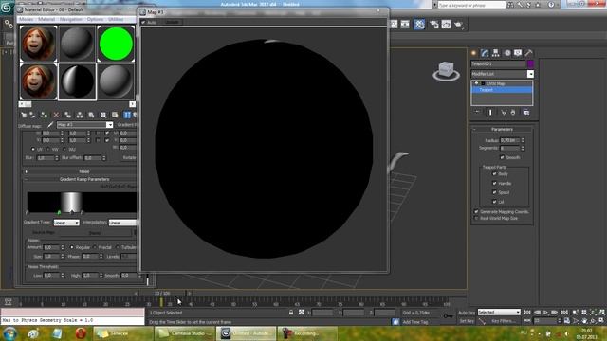Open the Modify command panel tab

tap(485, 53)
